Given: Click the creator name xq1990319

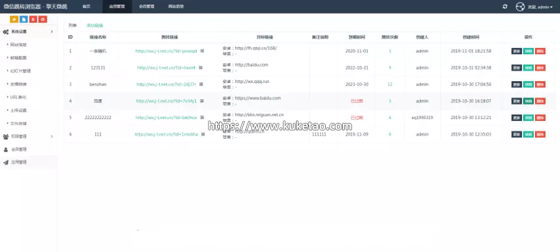Looking at the screenshot, I should [x=422, y=117].
